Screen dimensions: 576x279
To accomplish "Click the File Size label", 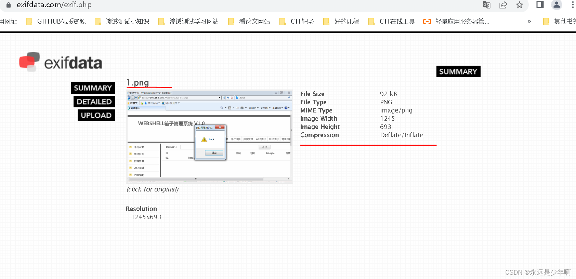I will coord(312,94).
